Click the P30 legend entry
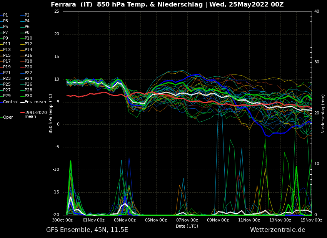This screenshot has height=238, width=327. click(28, 96)
